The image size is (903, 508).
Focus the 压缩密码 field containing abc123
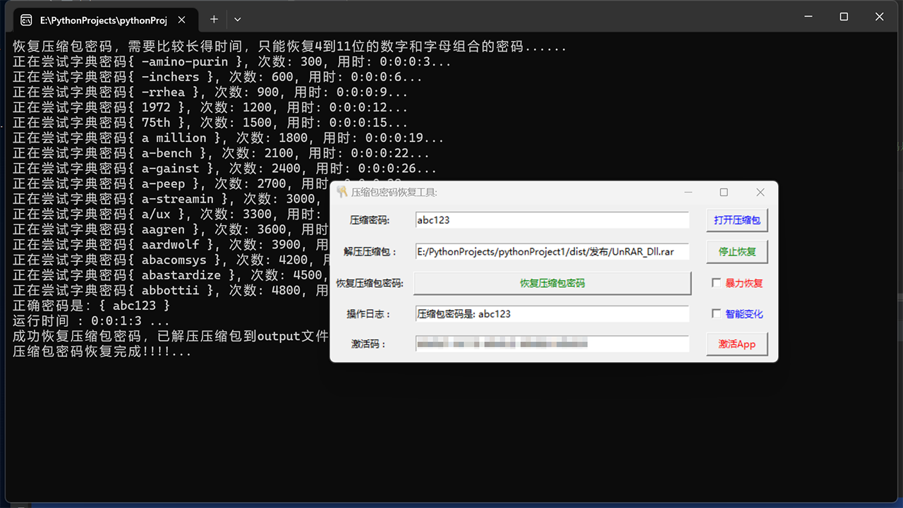coord(552,220)
